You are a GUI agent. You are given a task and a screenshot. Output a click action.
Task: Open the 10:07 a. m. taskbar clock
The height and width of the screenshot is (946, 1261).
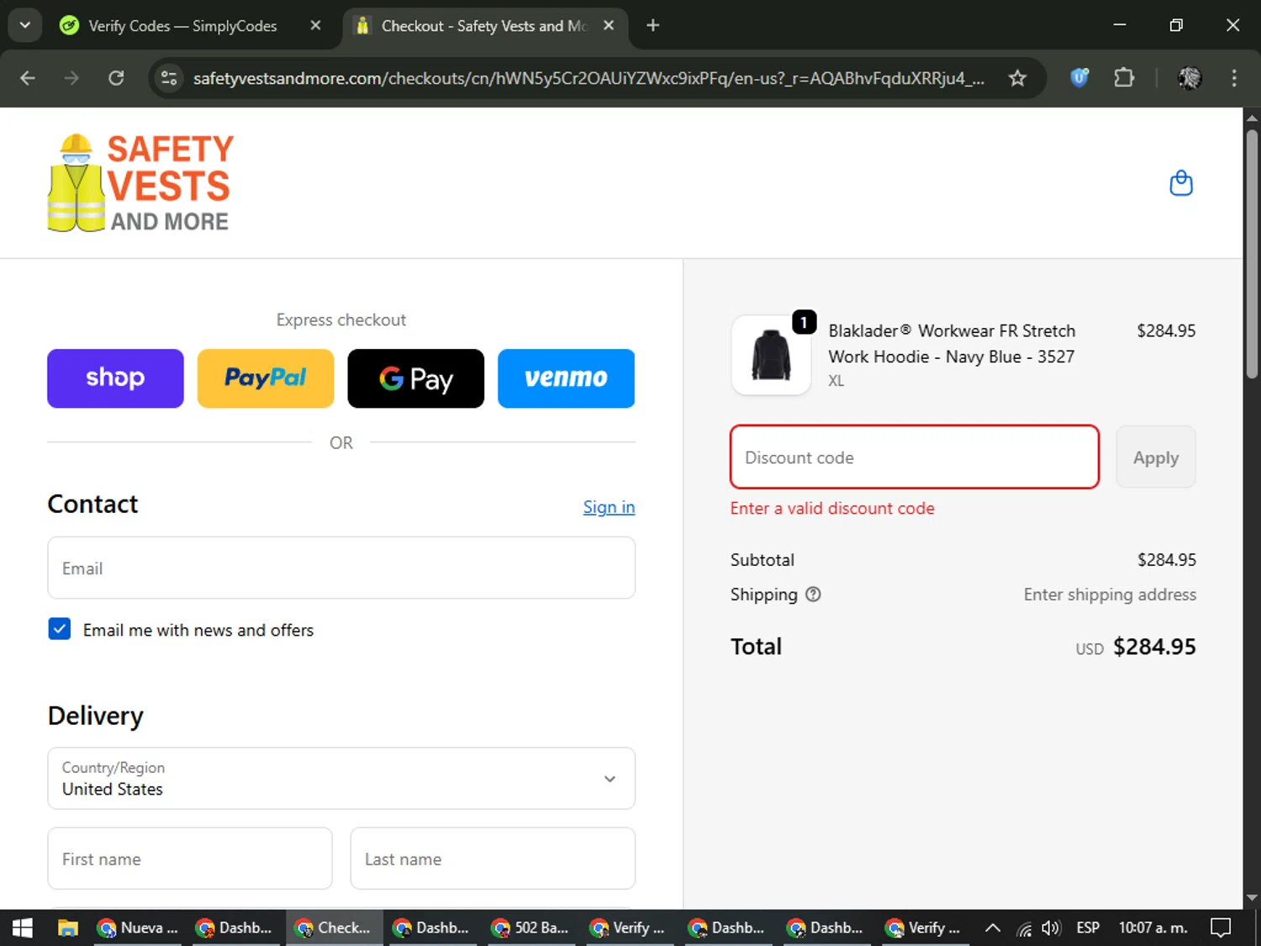click(x=1153, y=928)
